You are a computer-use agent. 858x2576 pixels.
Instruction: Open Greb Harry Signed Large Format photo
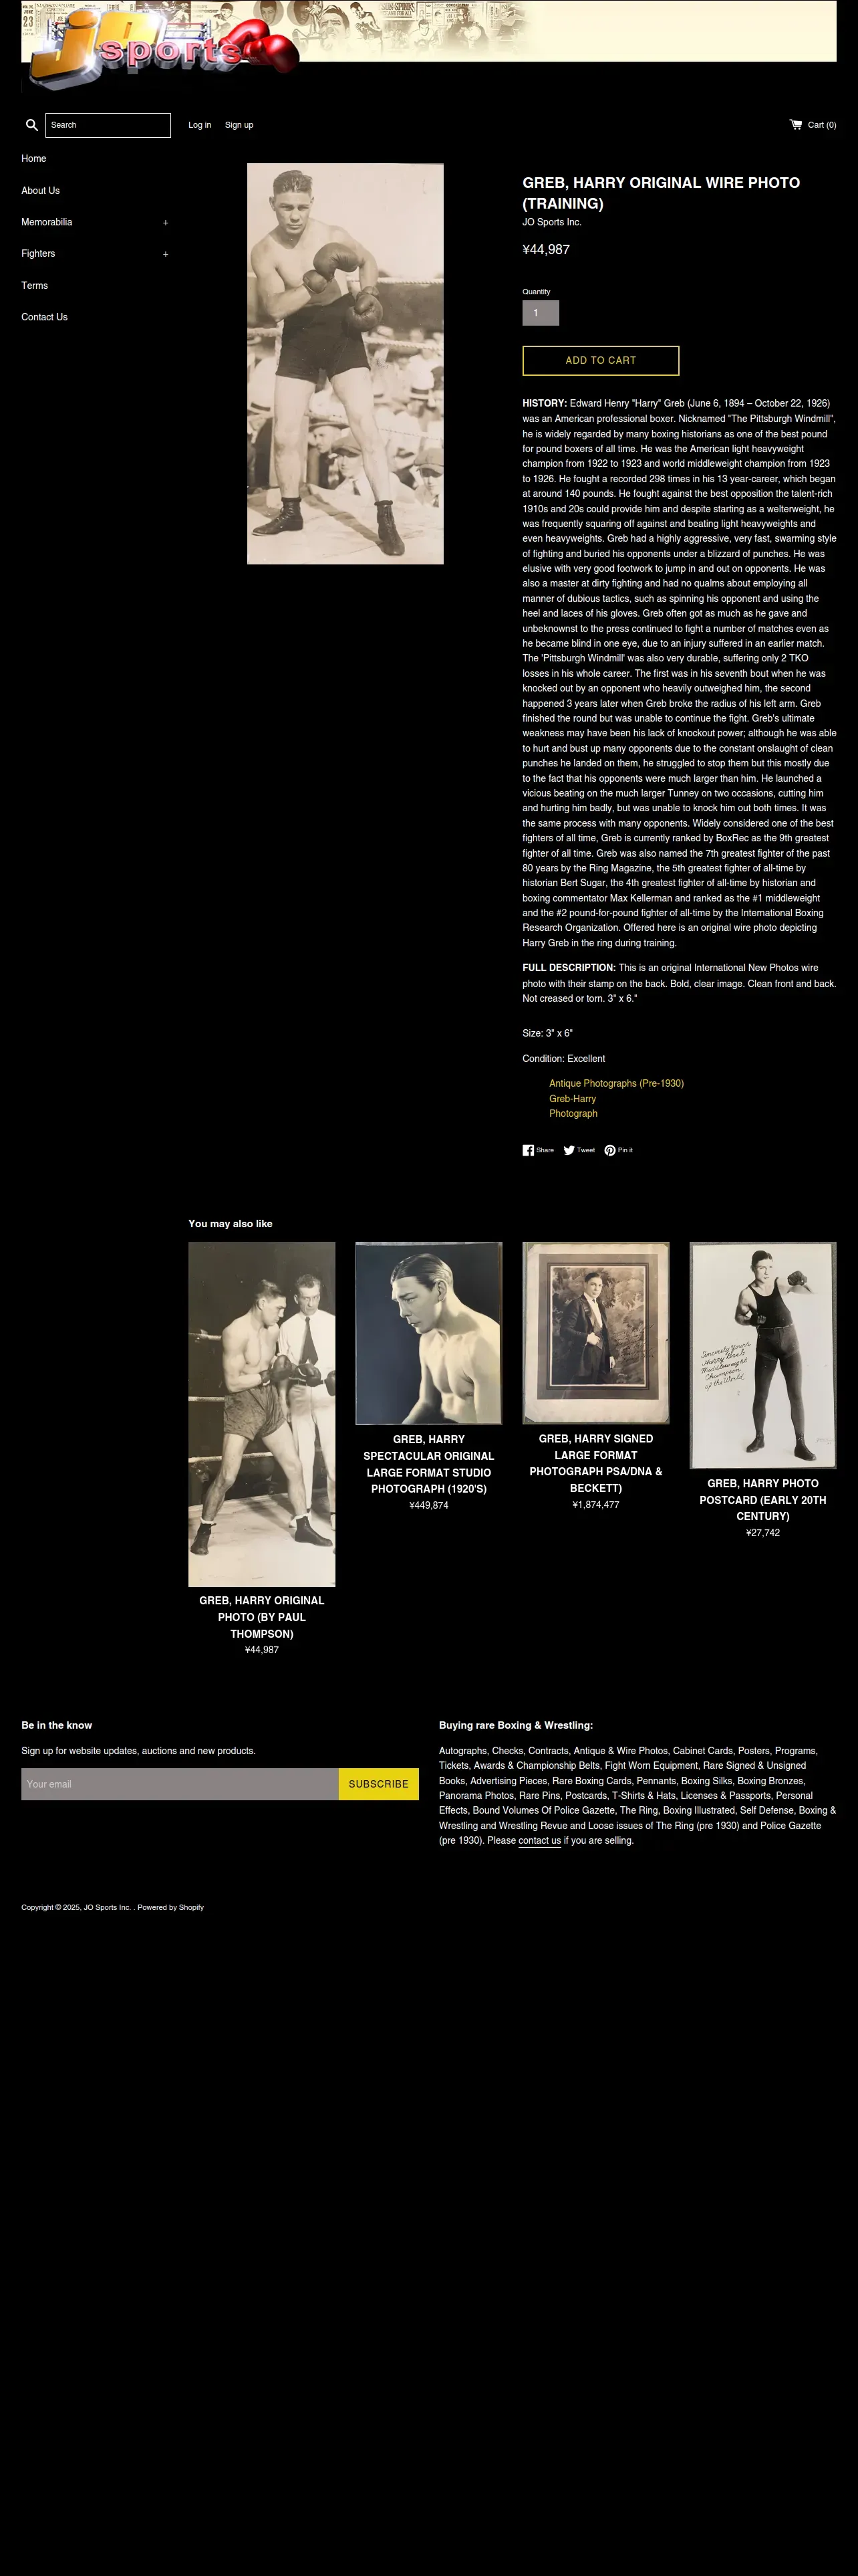click(x=595, y=1333)
